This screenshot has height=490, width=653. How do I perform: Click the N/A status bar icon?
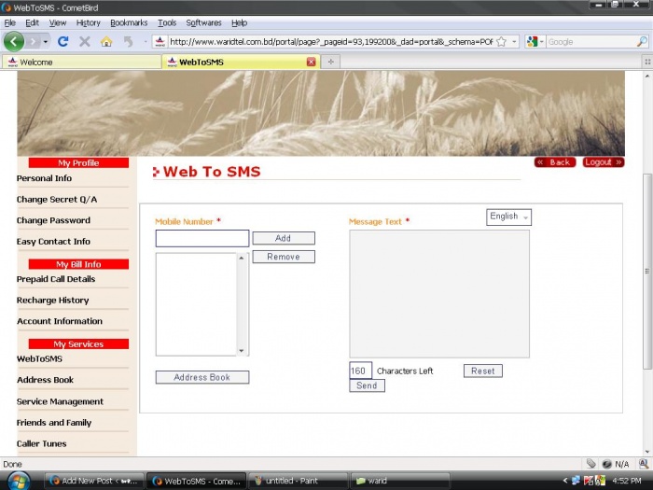(606, 464)
